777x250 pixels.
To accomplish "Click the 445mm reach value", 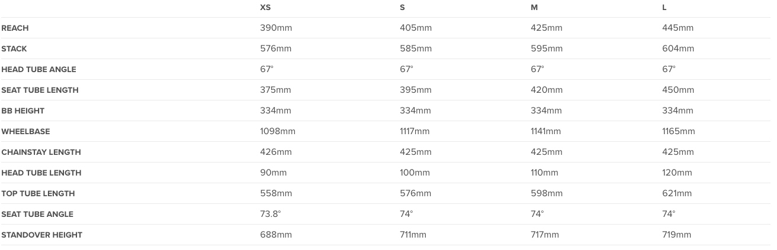I will (x=678, y=28).
